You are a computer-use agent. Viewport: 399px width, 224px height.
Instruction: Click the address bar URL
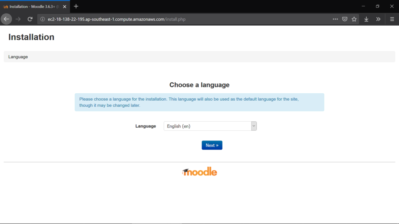[117, 19]
